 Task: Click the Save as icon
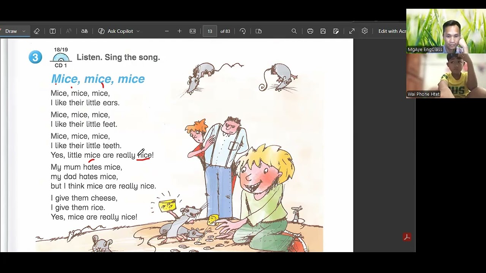coord(336,31)
